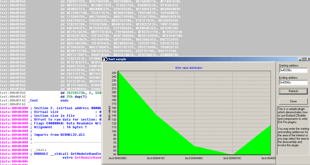Click the Imports from KERNEL32.dll comment
Viewport: 310px width, 165px height.
point(59,135)
